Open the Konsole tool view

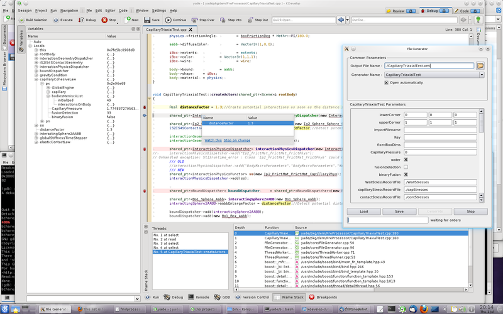(199, 297)
